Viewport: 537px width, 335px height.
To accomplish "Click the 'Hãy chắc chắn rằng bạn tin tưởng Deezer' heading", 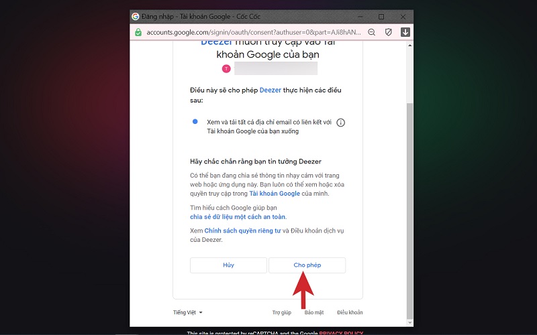I will click(256, 161).
